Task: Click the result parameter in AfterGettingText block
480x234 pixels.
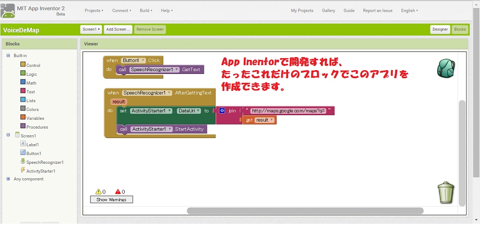Action: point(119,102)
